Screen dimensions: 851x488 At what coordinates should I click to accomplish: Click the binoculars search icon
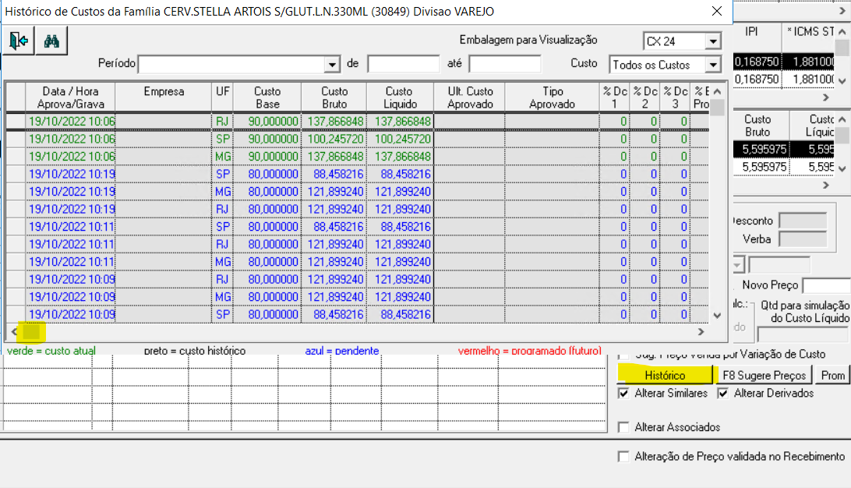pyautogui.click(x=51, y=41)
